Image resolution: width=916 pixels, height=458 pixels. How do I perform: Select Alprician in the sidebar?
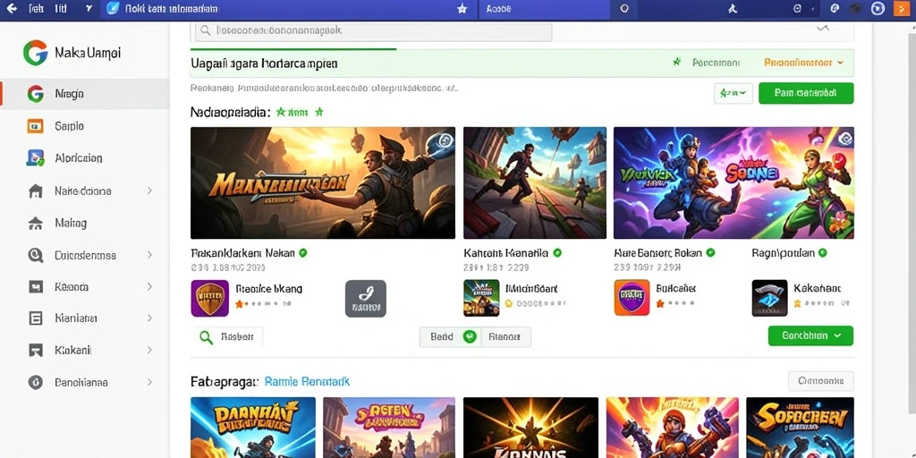click(x=85, y=157)
